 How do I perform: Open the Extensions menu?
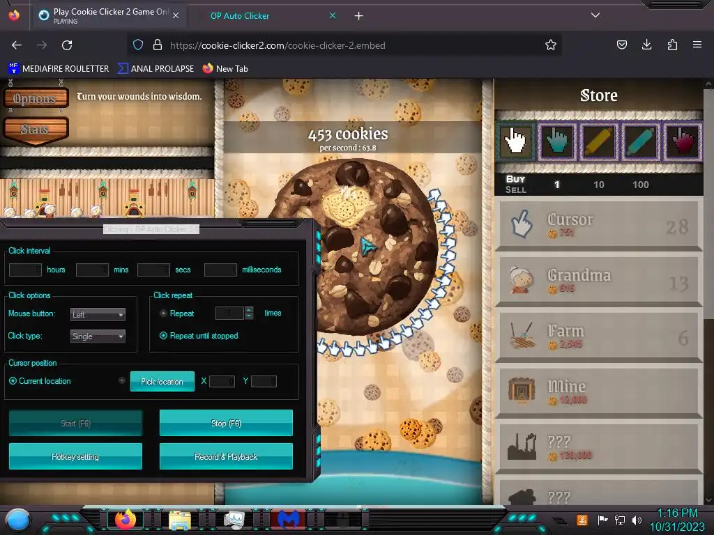672,45
